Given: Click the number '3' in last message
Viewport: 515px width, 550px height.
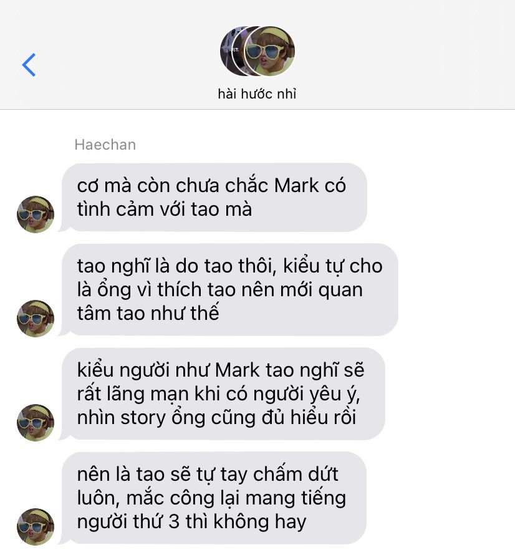Looking at the screenshot, I should (x=174, y=522).
